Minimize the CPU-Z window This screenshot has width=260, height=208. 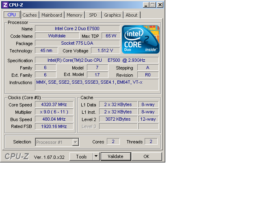coord(145,4)
